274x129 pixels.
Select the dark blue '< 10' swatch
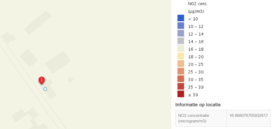coord(181,18)
